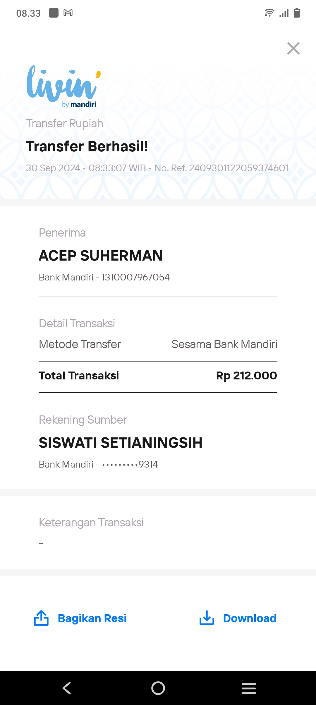Open recent apps via three-line icon
316x705 pixels.
249,688
